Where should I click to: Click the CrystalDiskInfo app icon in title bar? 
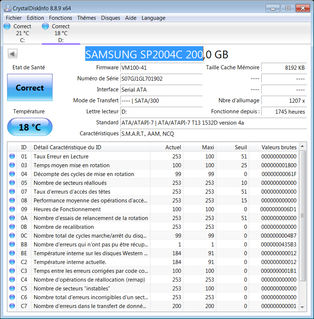(8, 8)
